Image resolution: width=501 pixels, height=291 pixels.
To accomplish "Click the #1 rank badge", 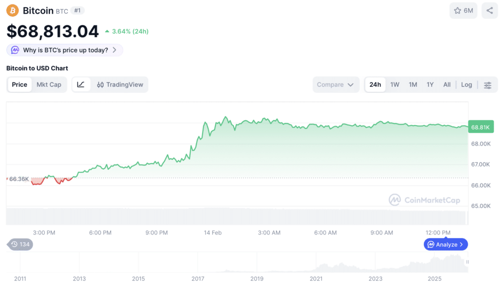I will coord(77,11).
